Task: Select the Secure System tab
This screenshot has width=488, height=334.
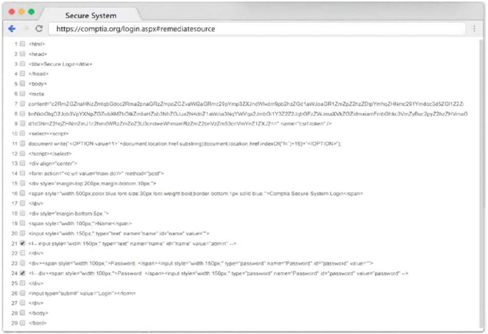Action: coord(91,16)
